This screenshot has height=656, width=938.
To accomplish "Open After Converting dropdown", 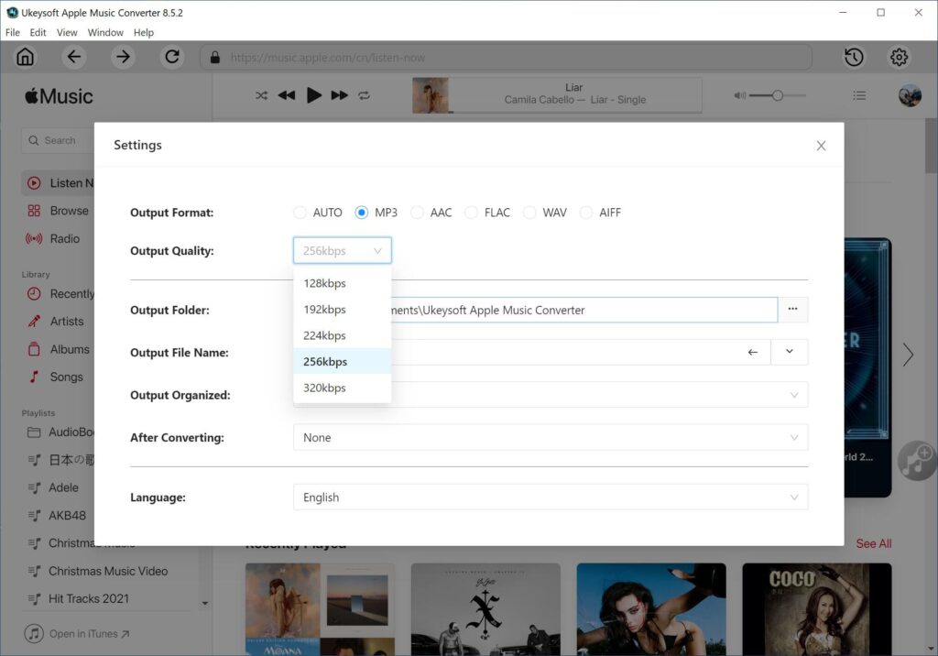I will click(x=551, y=438).
